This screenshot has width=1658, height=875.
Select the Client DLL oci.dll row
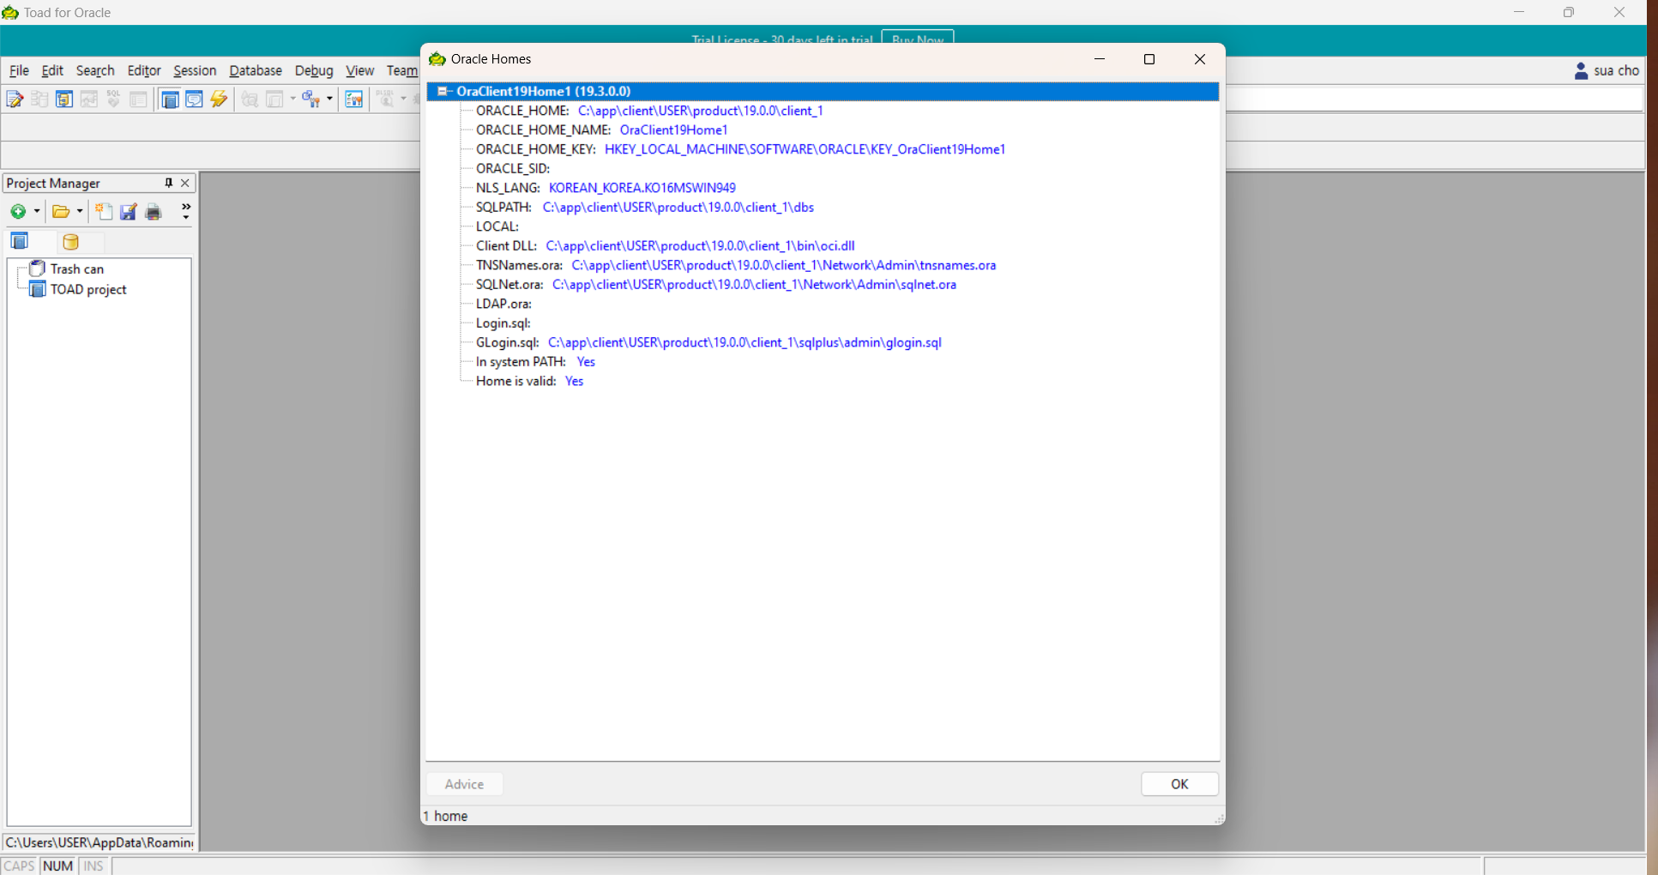(x=666, y=246)
